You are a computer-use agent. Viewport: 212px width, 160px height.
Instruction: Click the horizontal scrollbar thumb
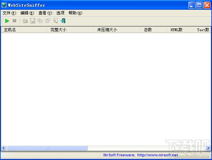[x=47, y=148]
